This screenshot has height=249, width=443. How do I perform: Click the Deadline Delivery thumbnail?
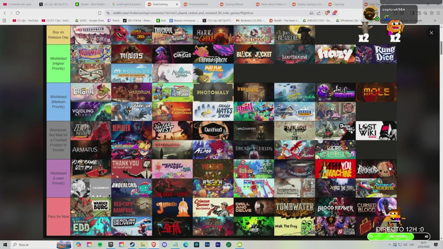[x=132, y=226]
